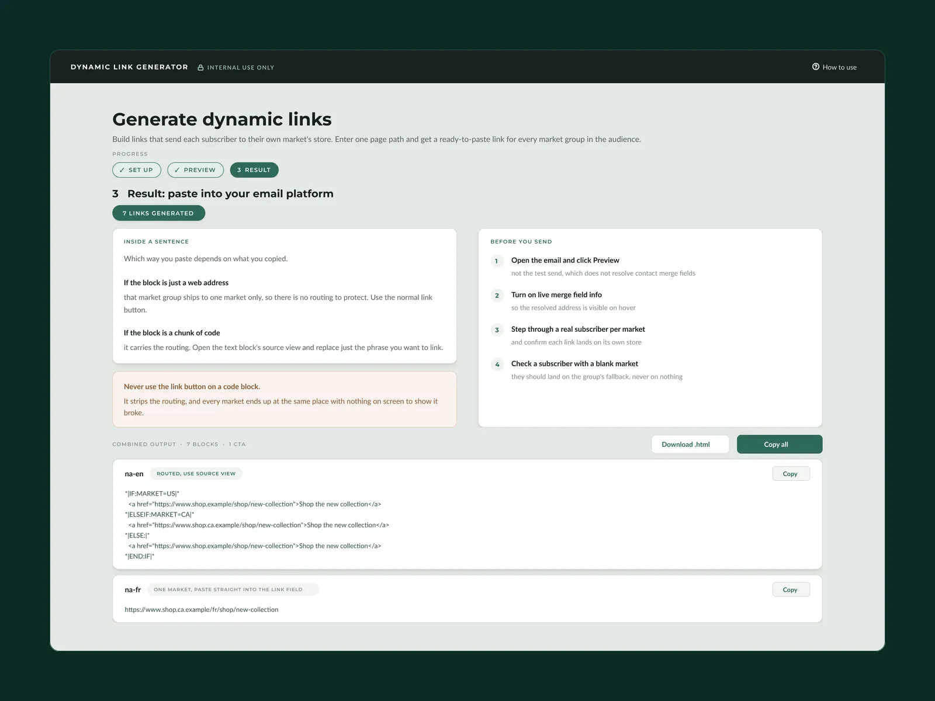Open the How to use link
This screenshot has height=701, width=935.
point(834,67)
